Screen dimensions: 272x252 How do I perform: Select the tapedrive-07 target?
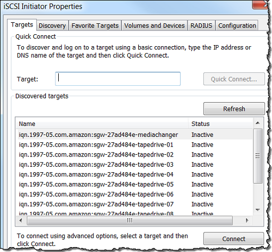(x=134, y=204)
